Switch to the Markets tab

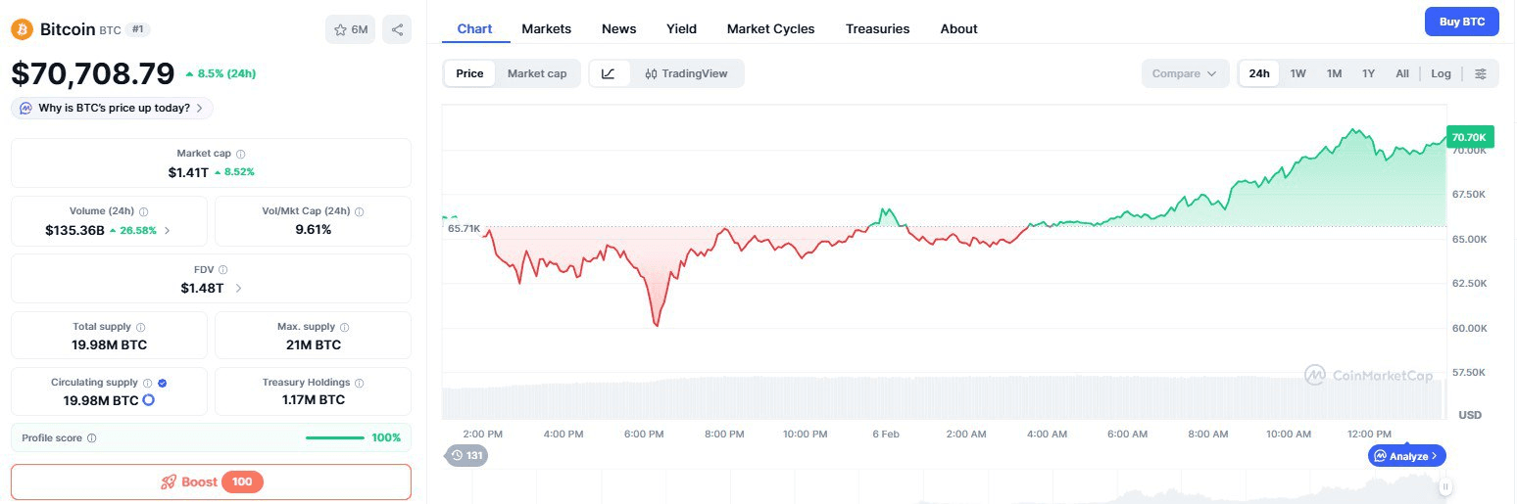coord(546,28)
